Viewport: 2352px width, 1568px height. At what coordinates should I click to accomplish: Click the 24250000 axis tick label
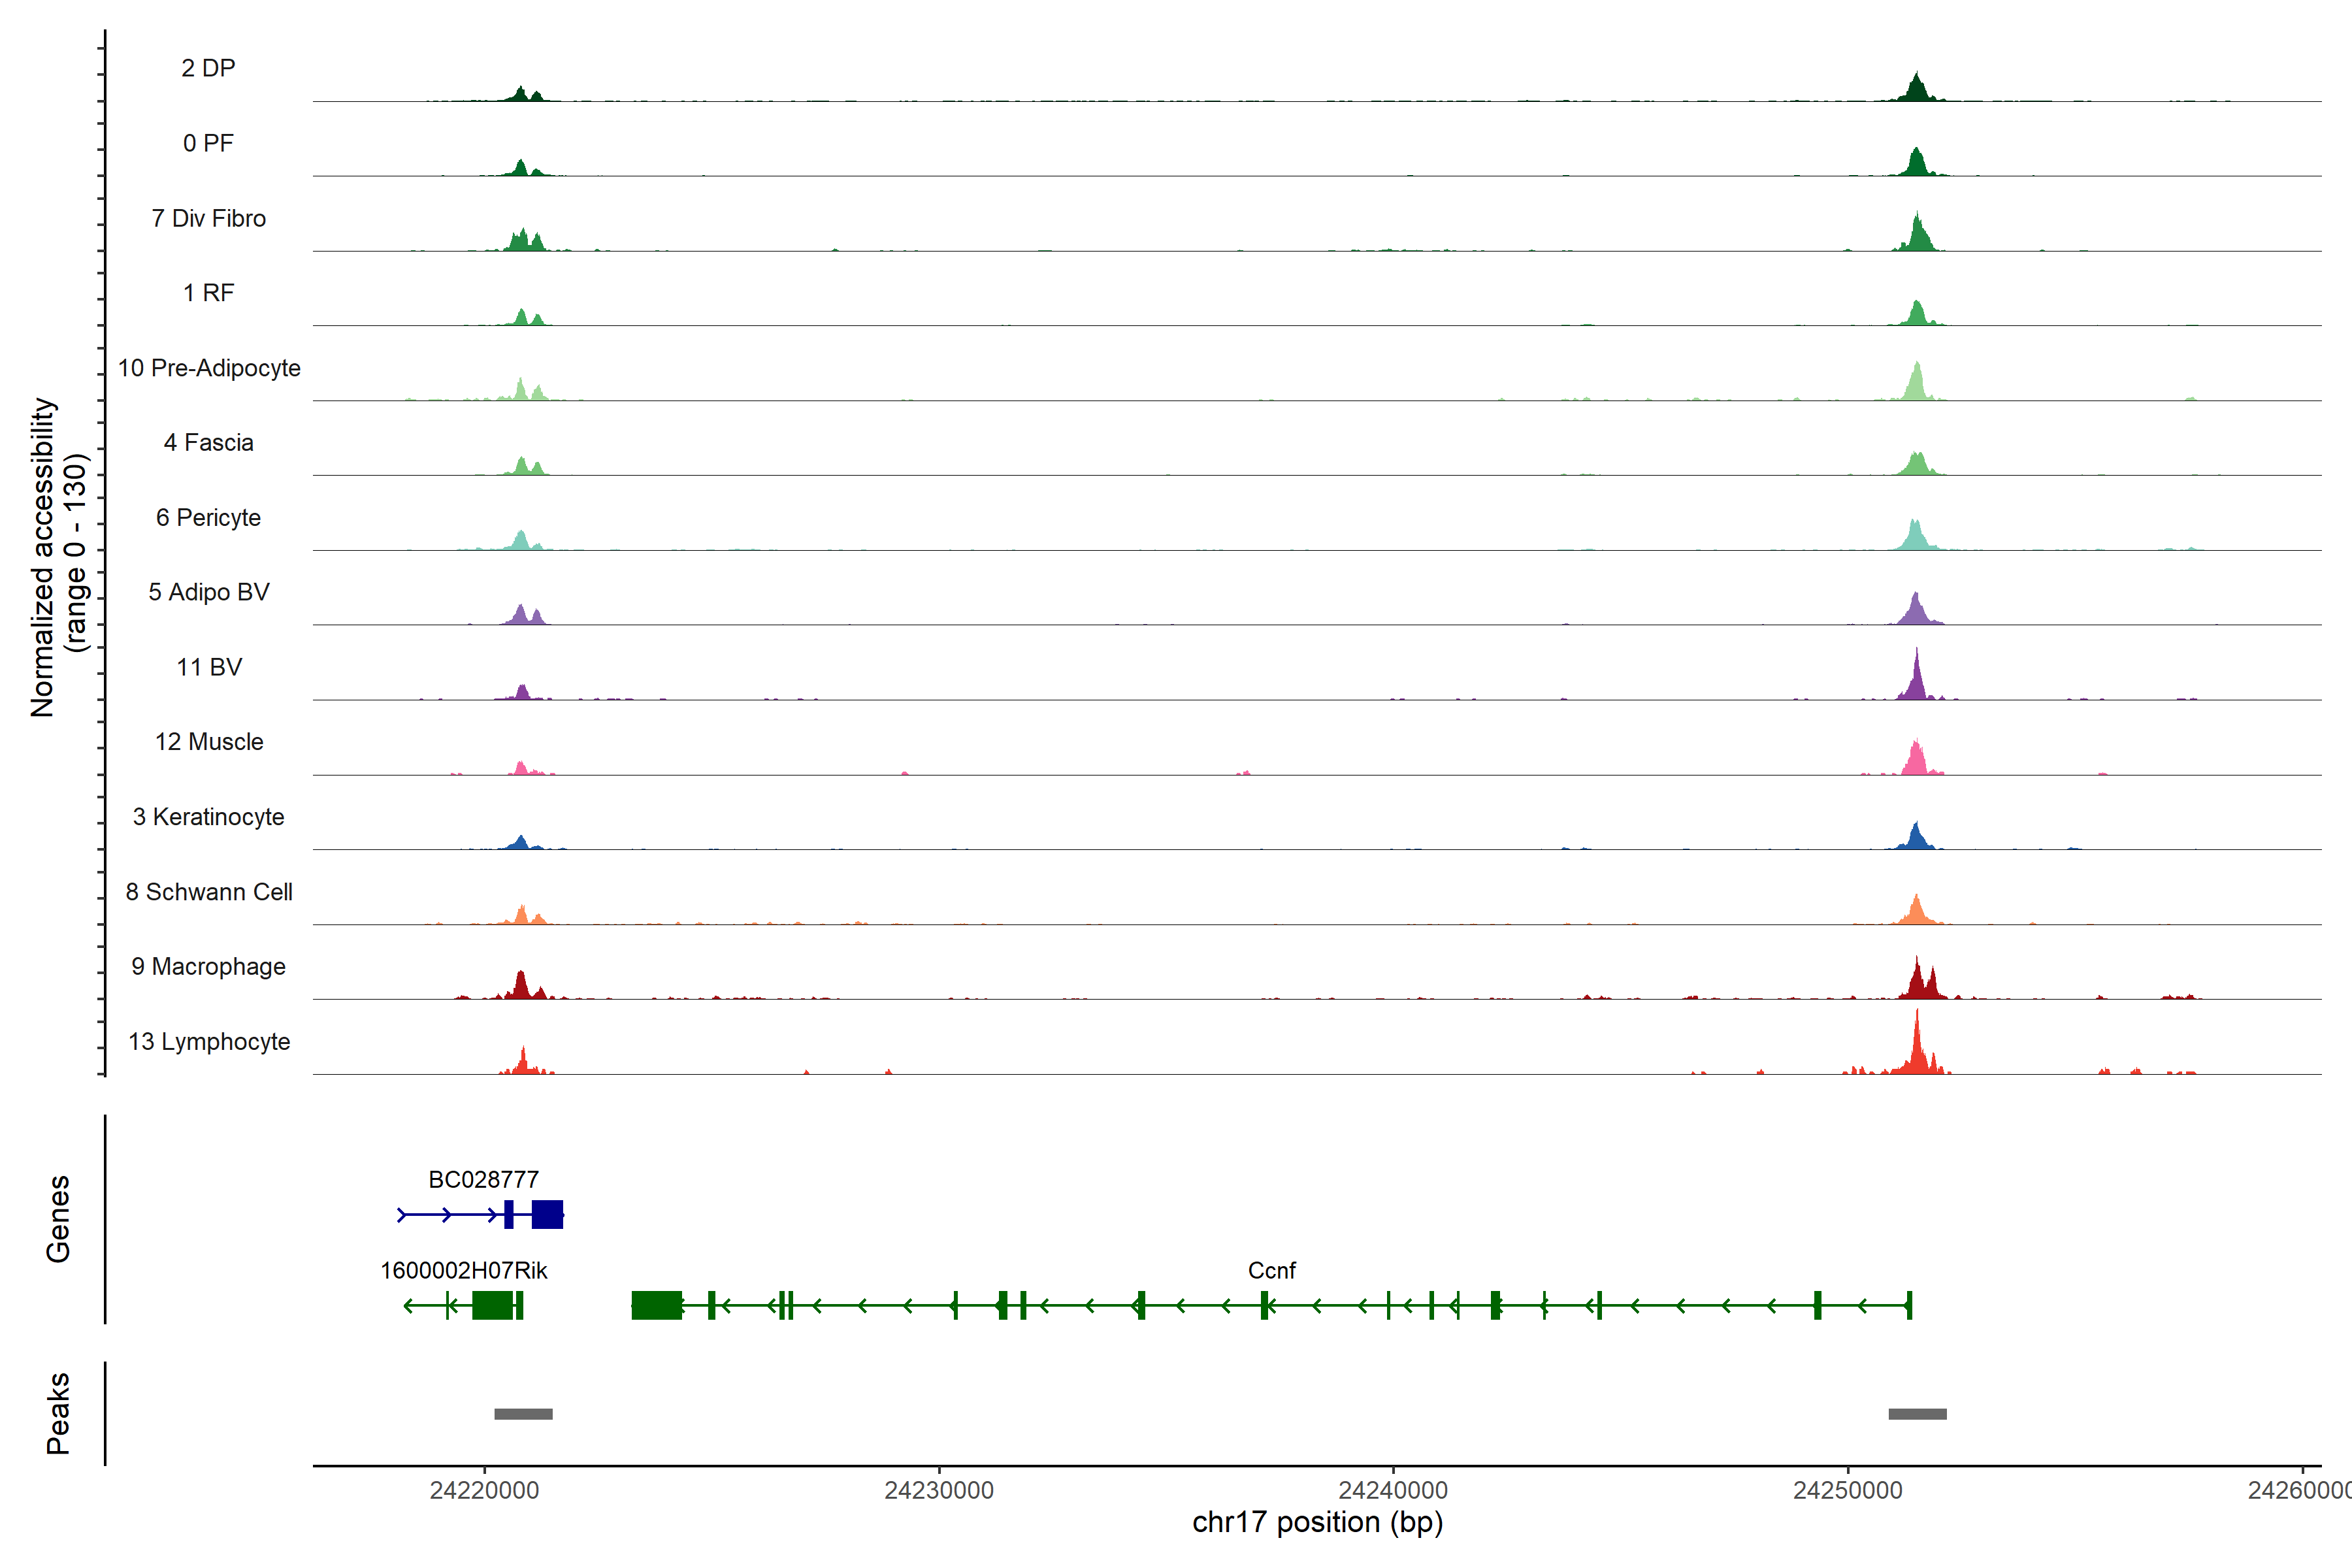pos(1847,1490)
